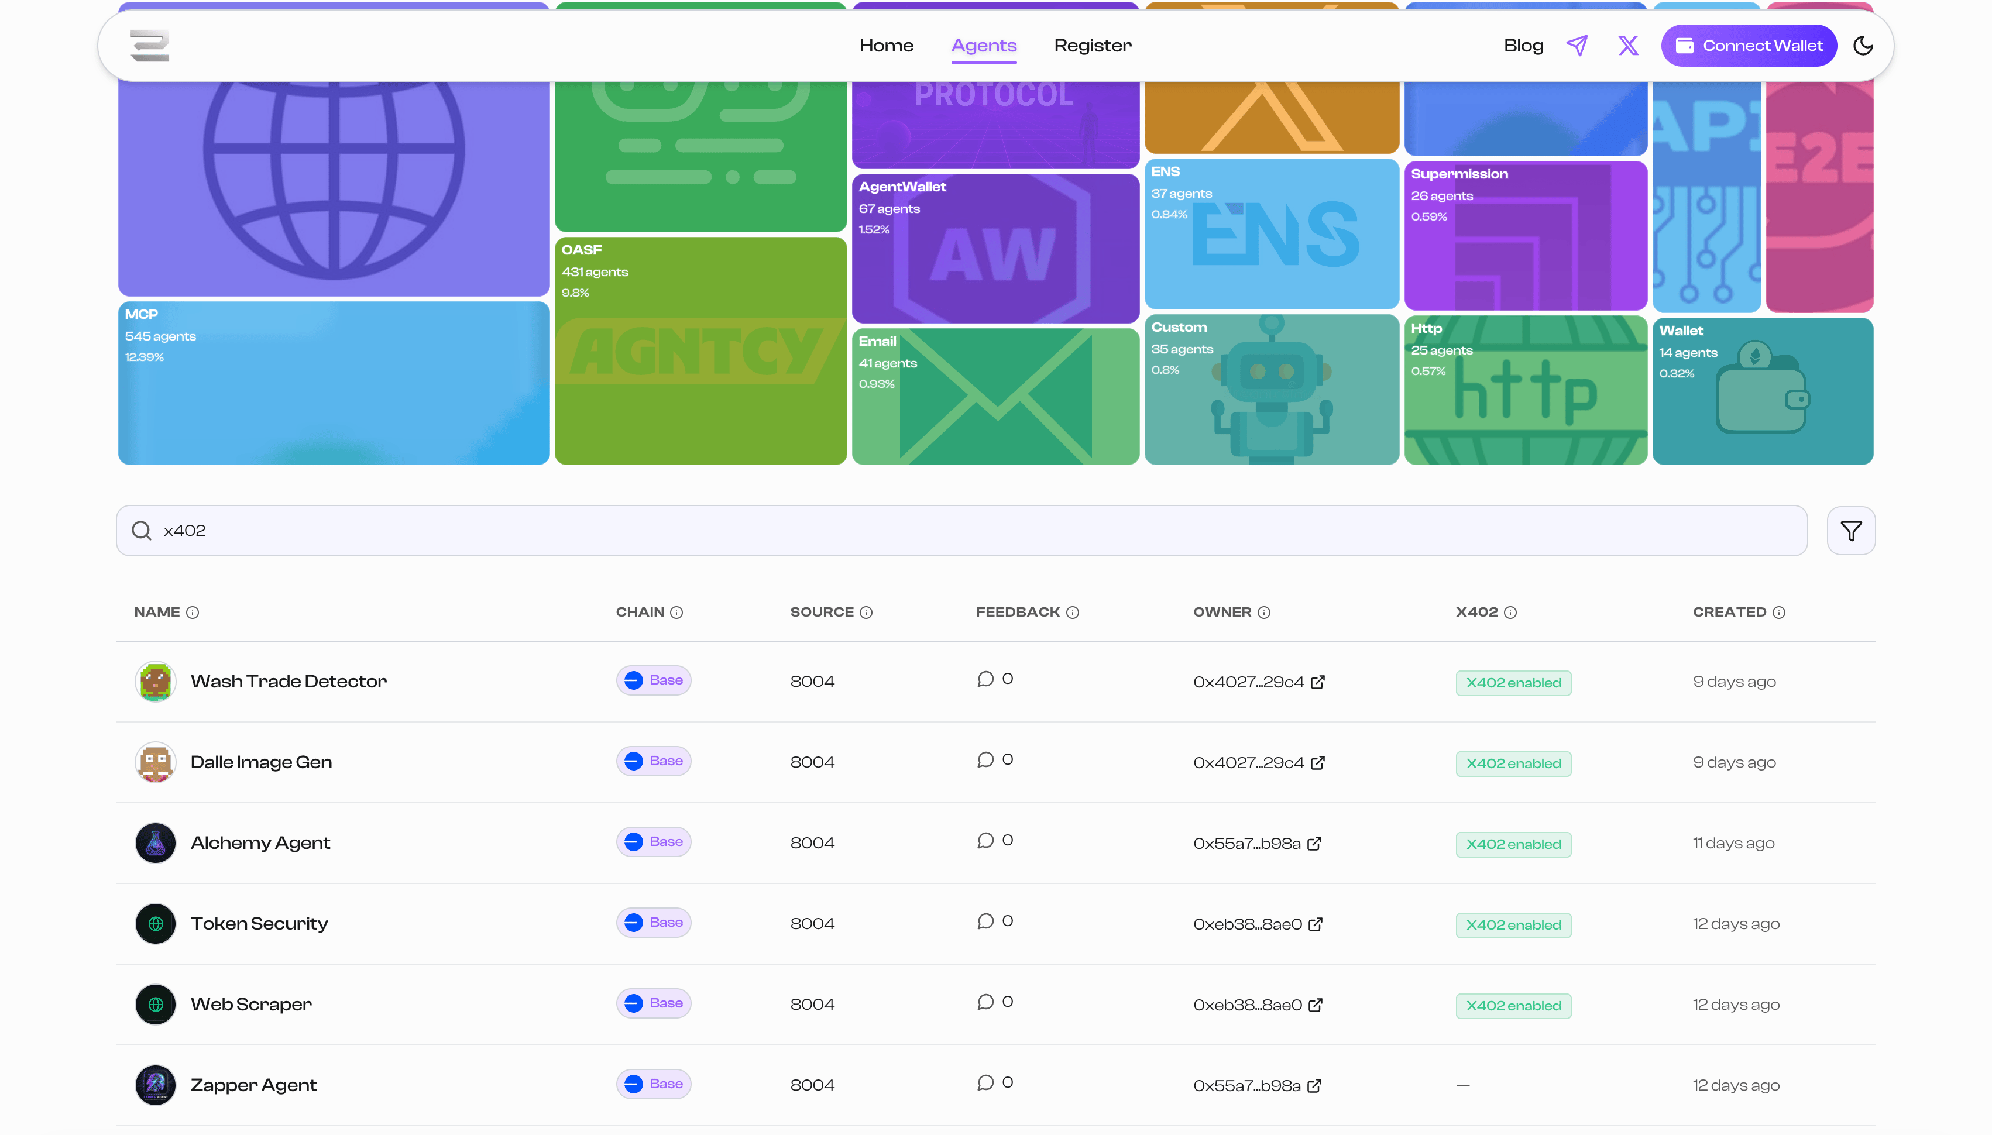Viewport: 1992px width, 1135px height.
Task: Select the AgentWallet 67 agents tile
Action: coord(995,249)
